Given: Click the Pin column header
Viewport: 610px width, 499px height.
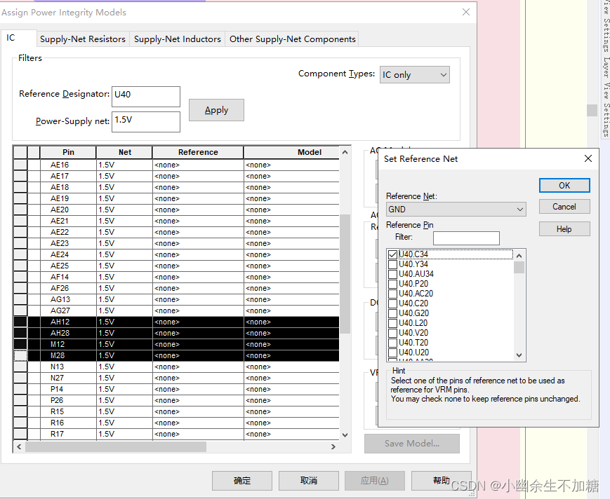Looking at the screenshot, I should coord(68,152).
